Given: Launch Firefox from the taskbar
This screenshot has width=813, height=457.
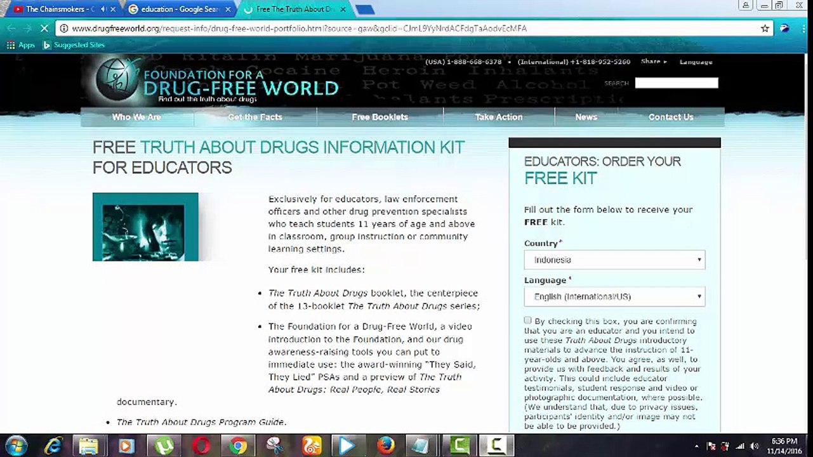Looking at the screenshot, I should pyautogui.click(x=386, y=446).
